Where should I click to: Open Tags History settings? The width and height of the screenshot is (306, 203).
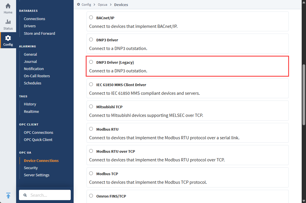(30, 104)
